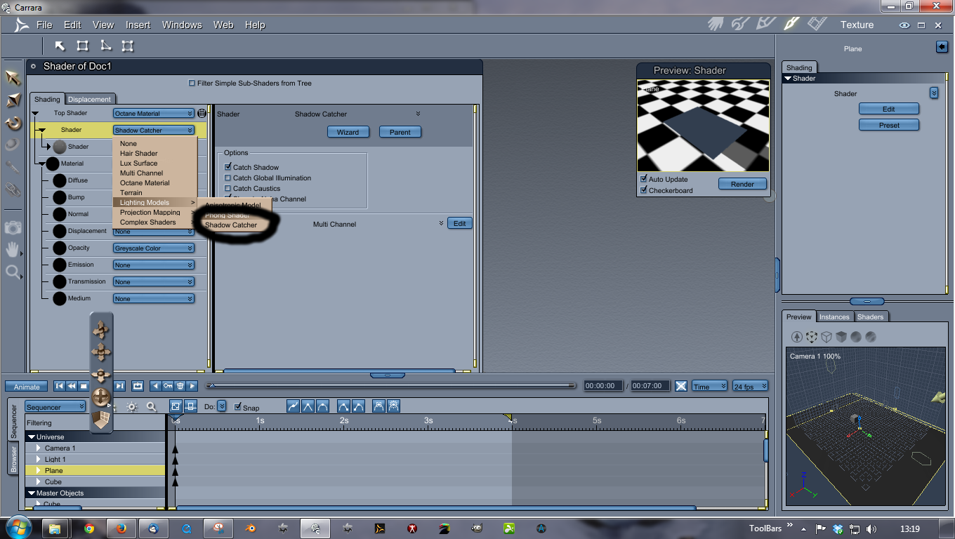The height and width of the screenshot is (539, 955).
Task: Enable Catch Caustics checkbox
Action: tap(228, 188)
